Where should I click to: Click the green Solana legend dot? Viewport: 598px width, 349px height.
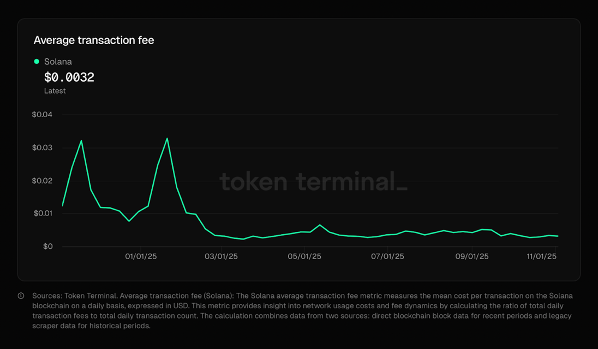pos(37,61)
